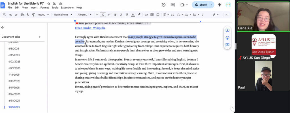
Task: Open the Insert menu
Action: 34,8
